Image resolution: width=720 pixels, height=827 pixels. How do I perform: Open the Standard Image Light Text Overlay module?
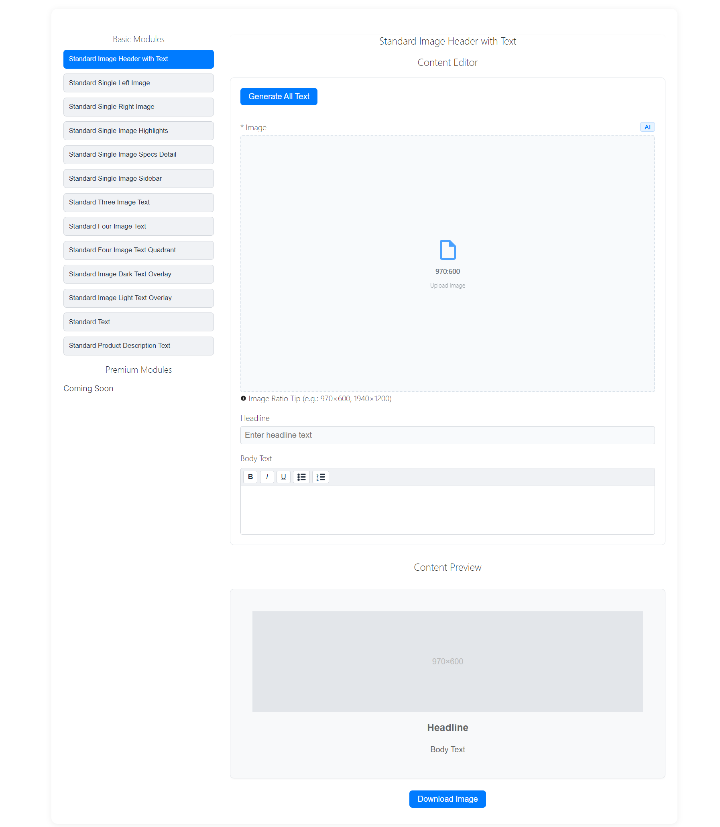138,298
